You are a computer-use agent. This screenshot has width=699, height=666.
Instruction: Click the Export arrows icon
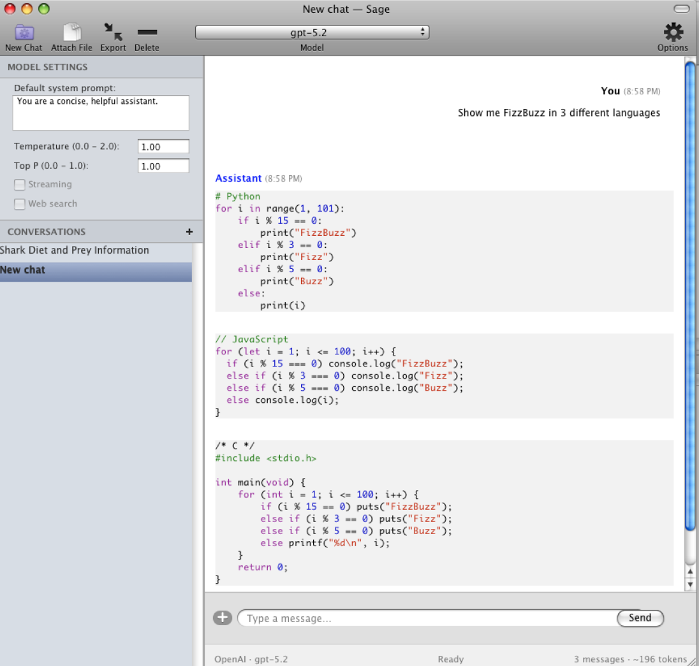tap(113, 33)
